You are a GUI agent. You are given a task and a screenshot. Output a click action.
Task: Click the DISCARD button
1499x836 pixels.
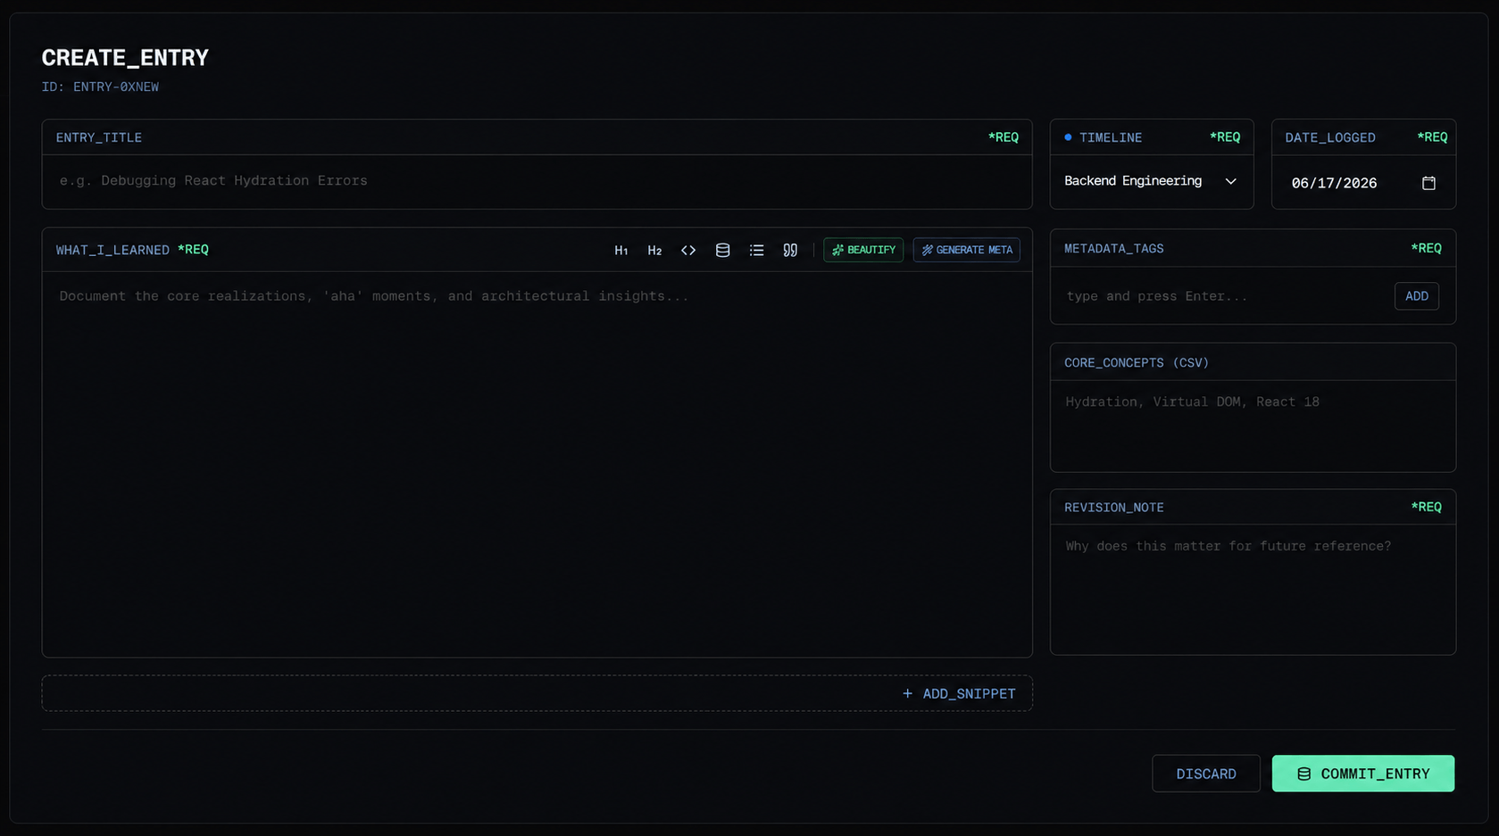click(x=1205, y=774)
